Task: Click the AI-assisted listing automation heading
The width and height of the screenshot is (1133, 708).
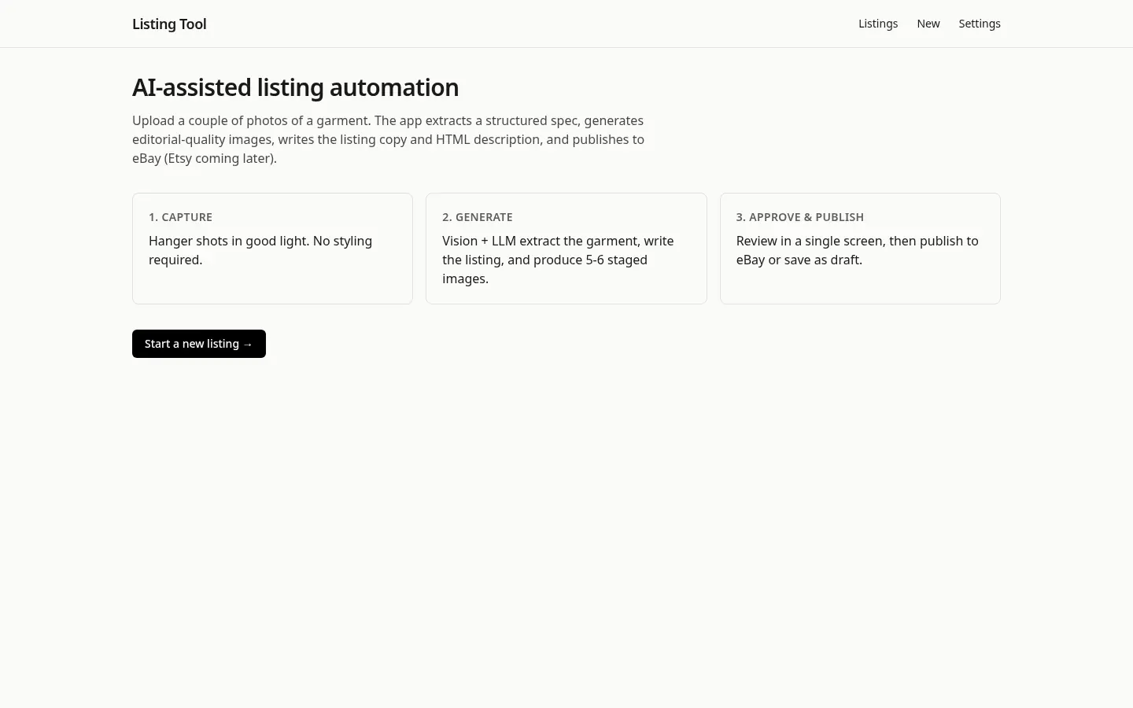Action: tap(295, 87)
